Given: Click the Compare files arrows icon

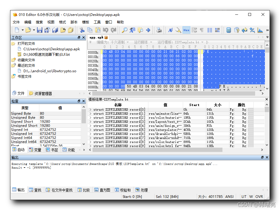Looking at the screenshot, I should pos(244,30).
